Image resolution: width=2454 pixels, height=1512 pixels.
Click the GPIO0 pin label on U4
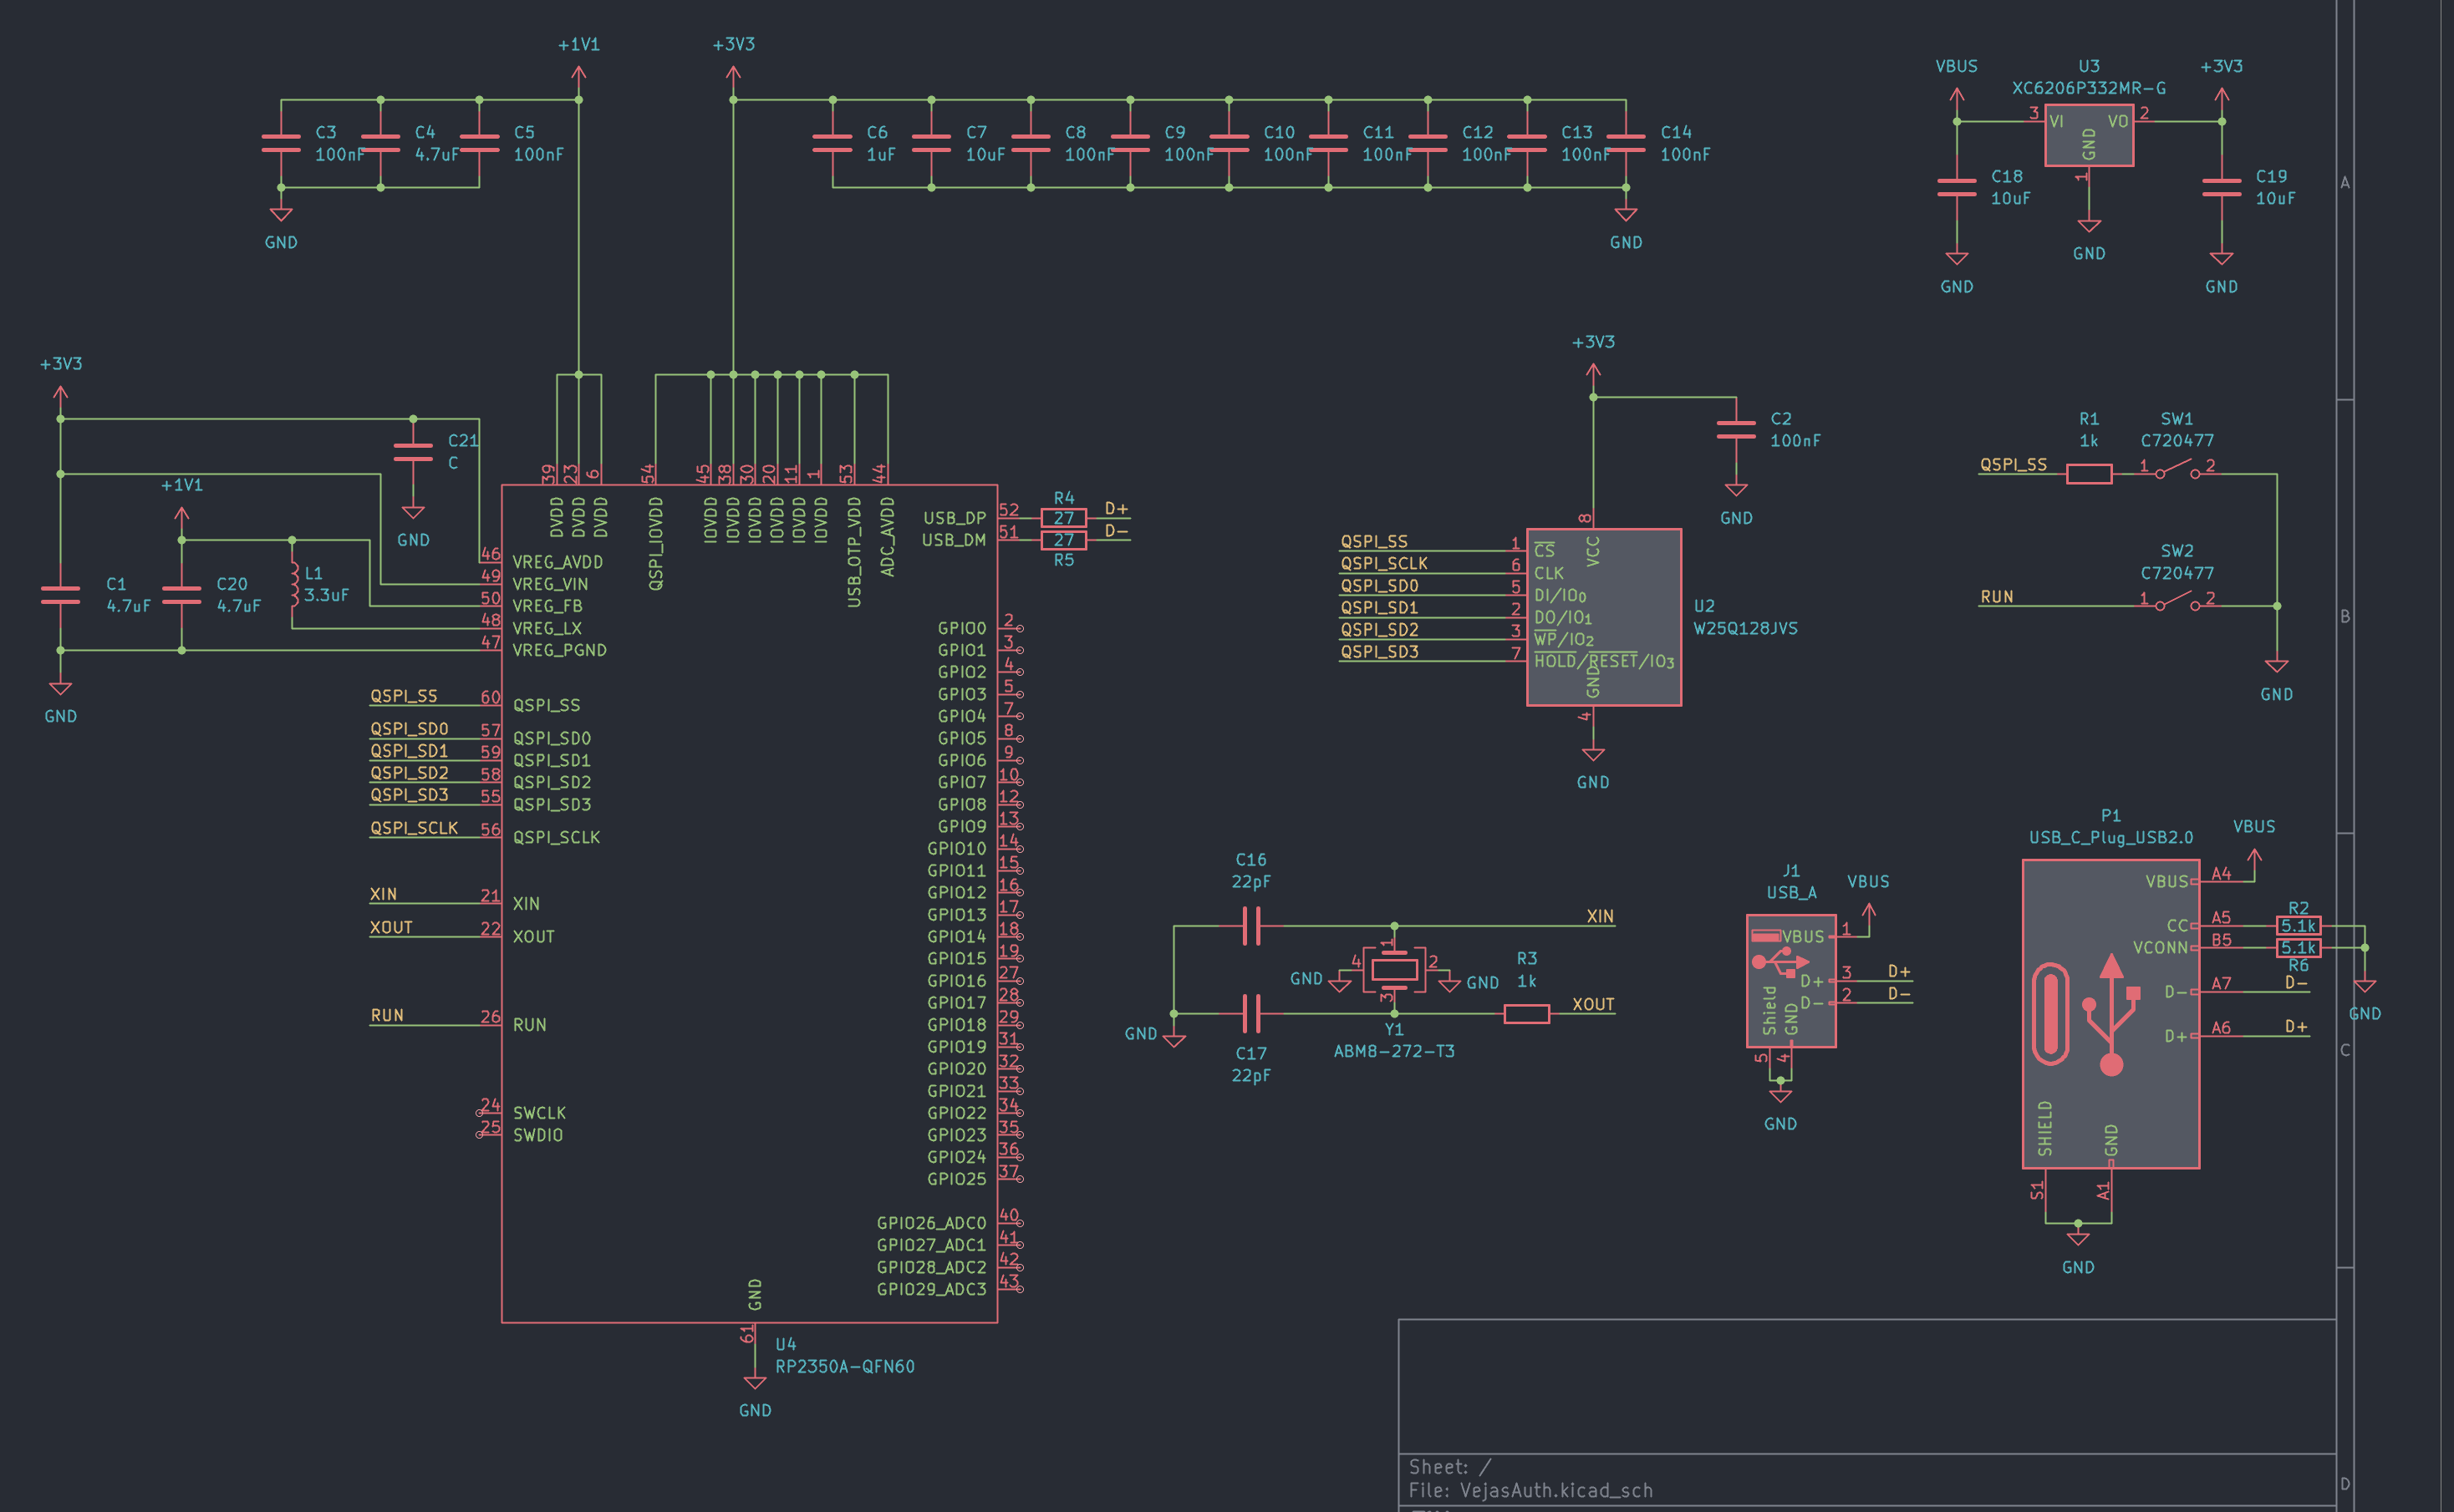pyautogui.click(x=960, y=628)
